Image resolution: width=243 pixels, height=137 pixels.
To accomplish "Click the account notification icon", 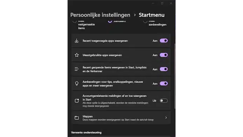I will (x=77, y=101).
